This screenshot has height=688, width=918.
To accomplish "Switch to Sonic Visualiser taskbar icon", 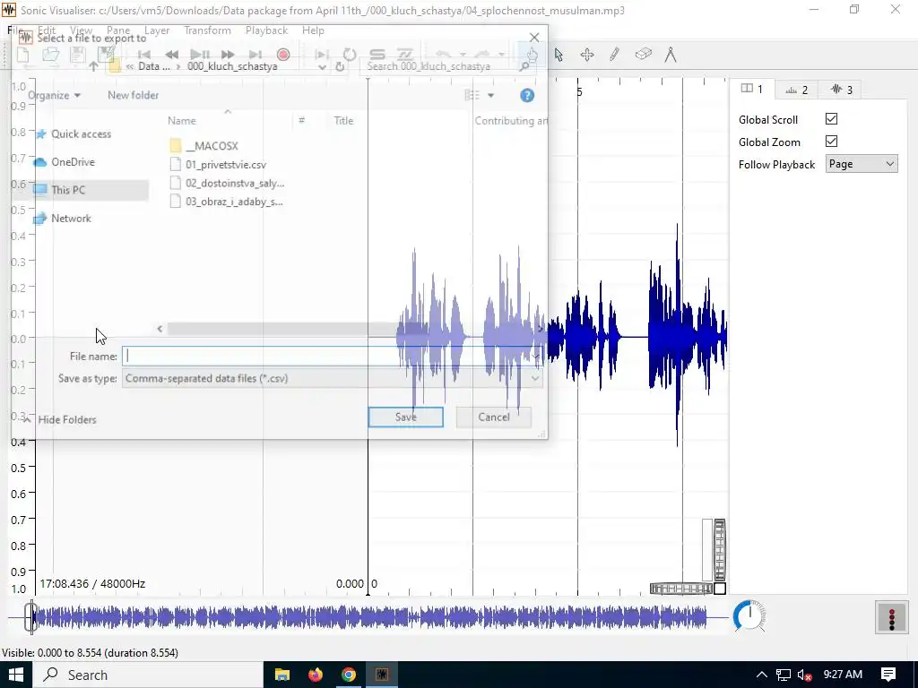I will pyautogui.click(x=382, y=675).
